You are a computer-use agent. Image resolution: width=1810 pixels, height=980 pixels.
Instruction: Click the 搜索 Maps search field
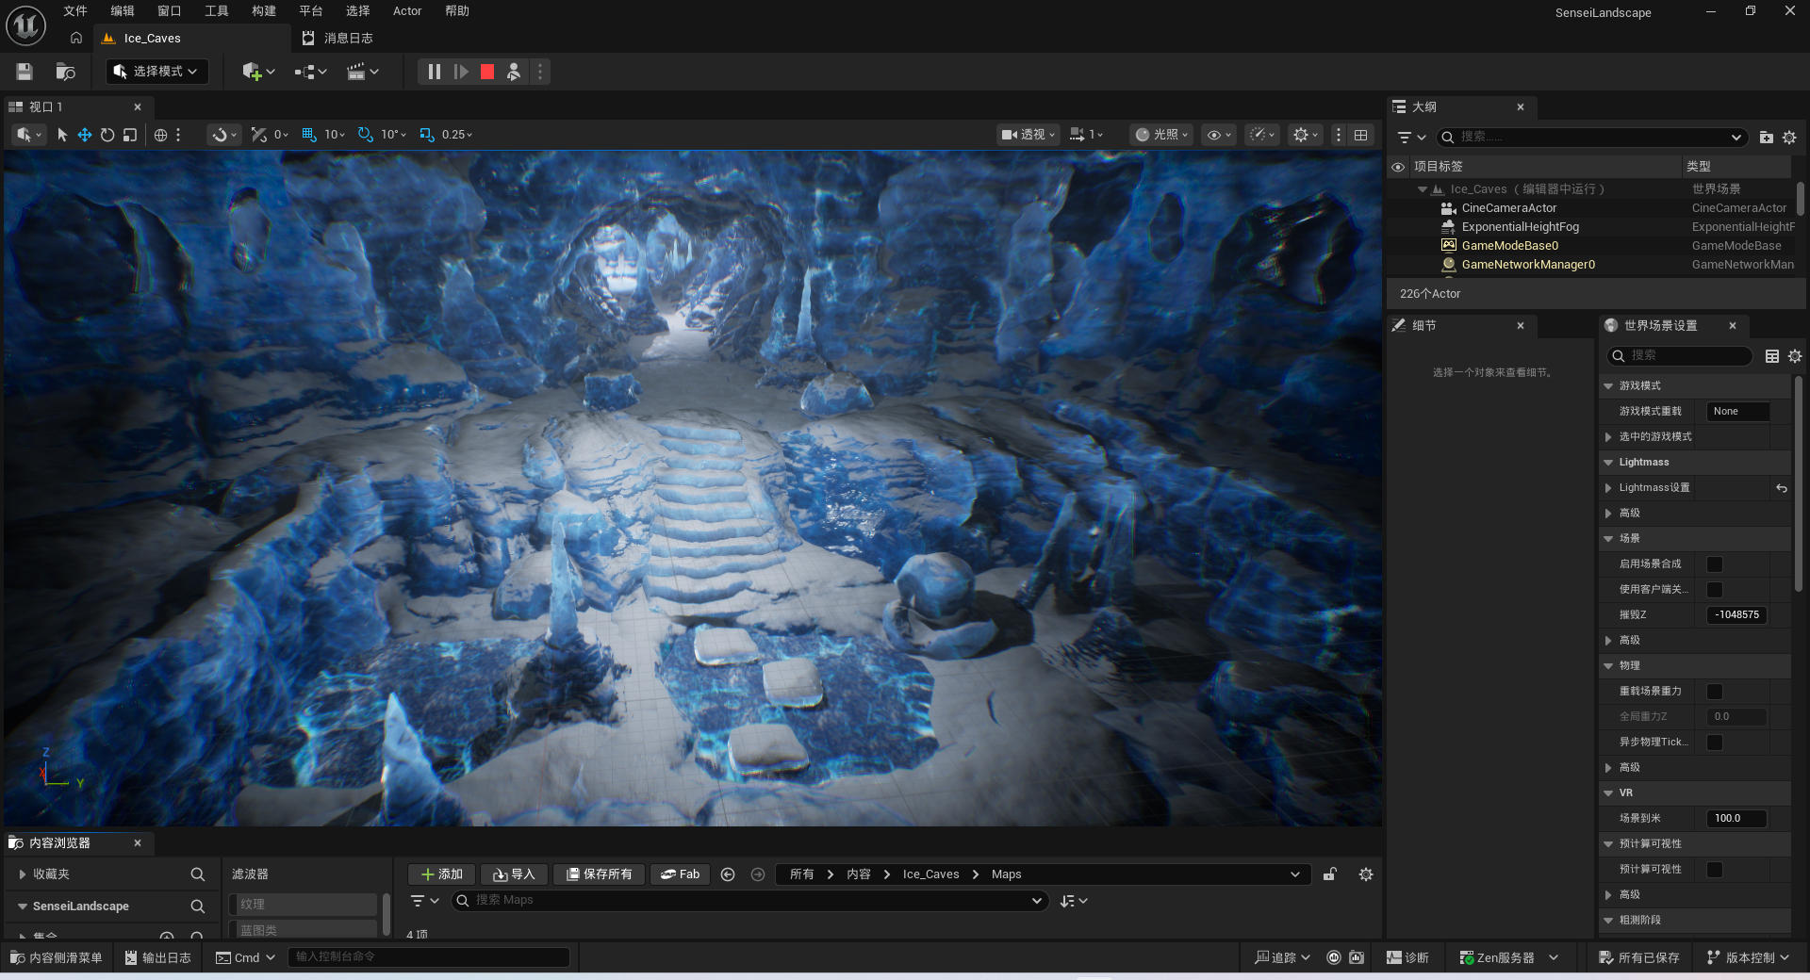click(751, 901)
